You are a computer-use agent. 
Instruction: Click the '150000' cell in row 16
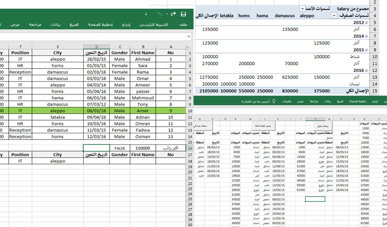tap(143, 148)
